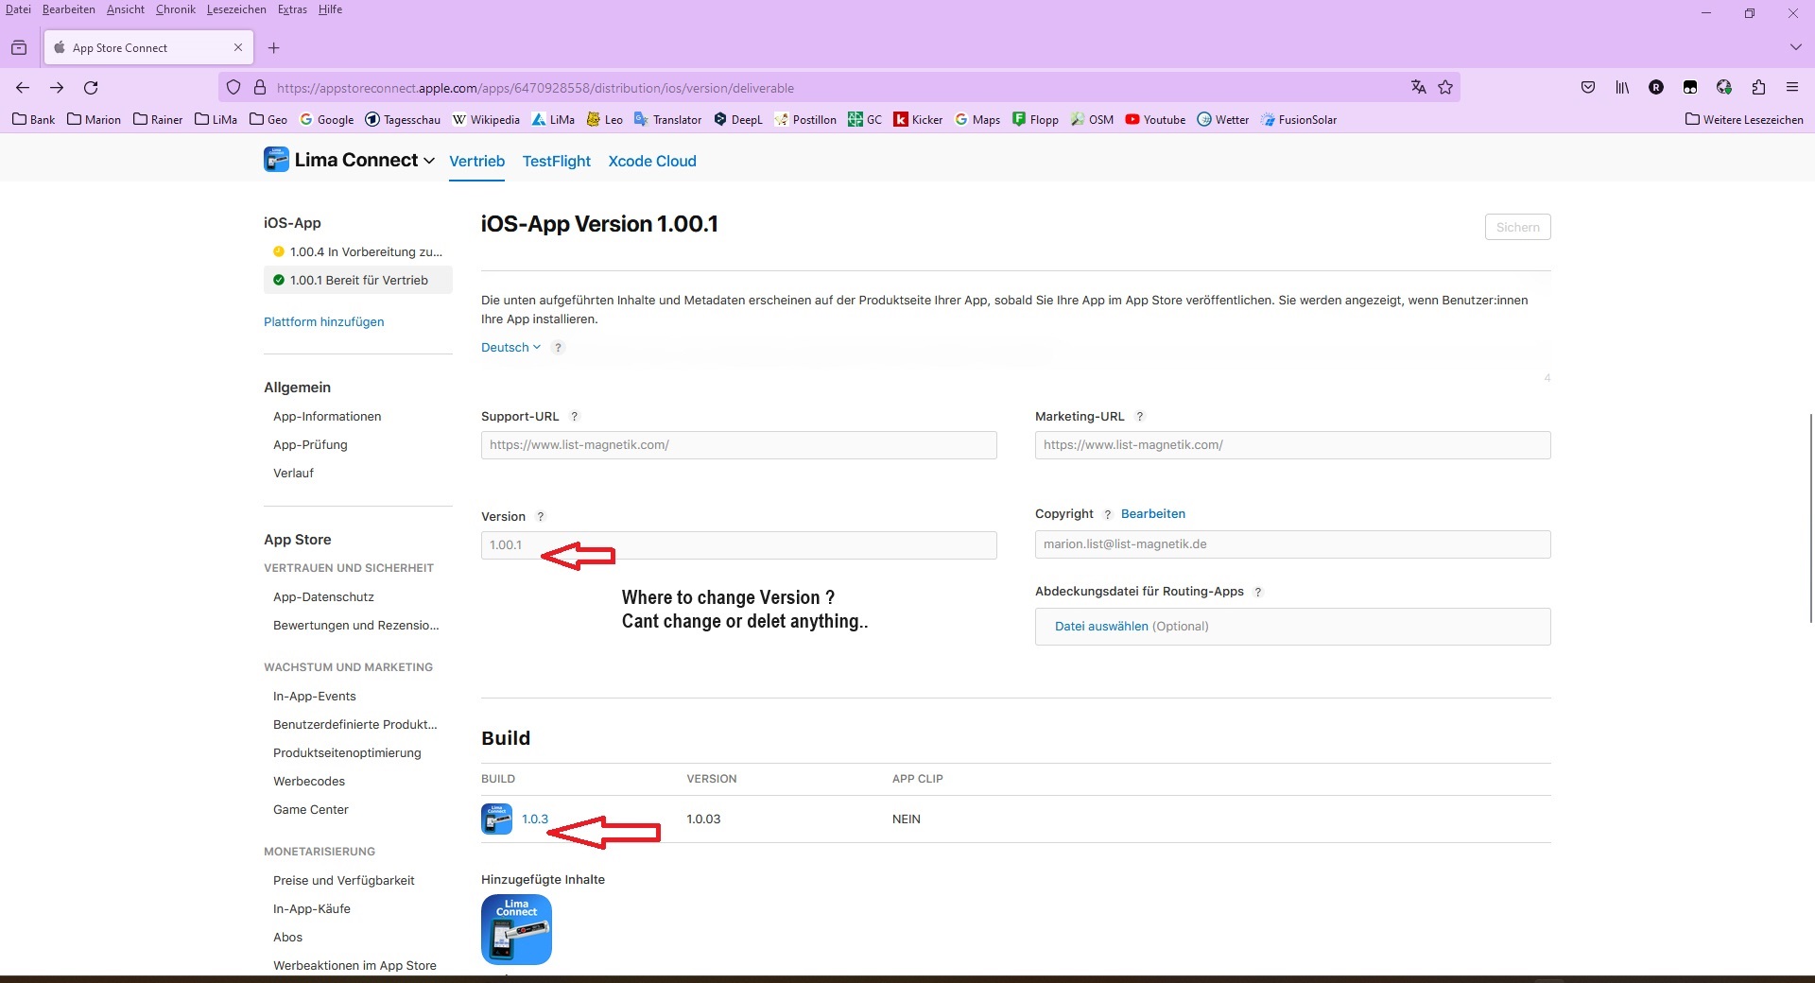Click the Bearbeiten link next to Copyright

[1153, 514]
